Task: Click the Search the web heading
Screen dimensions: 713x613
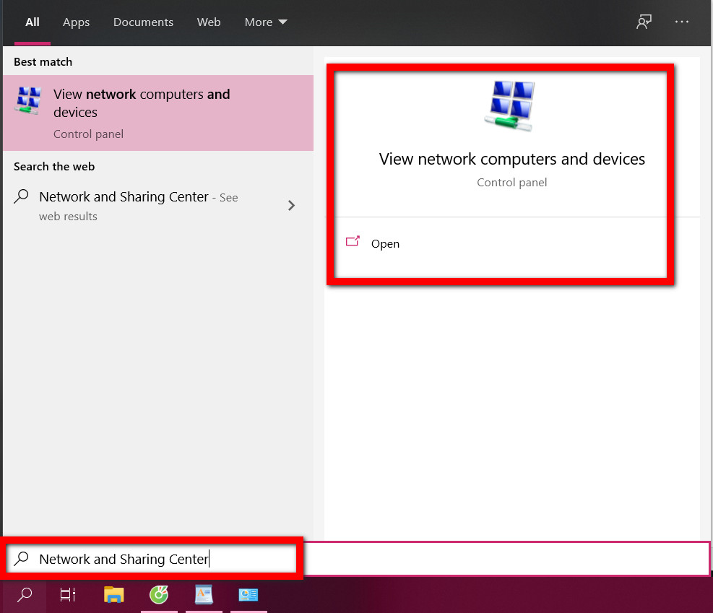Action: [x=54, y=166]
